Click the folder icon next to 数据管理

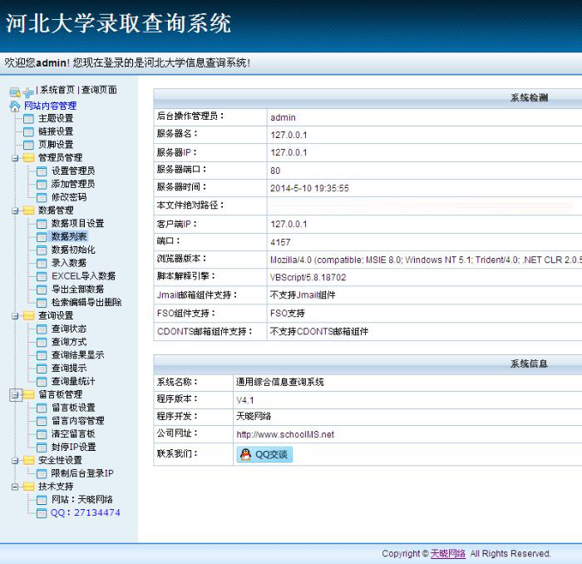click(x=28, y=210)
